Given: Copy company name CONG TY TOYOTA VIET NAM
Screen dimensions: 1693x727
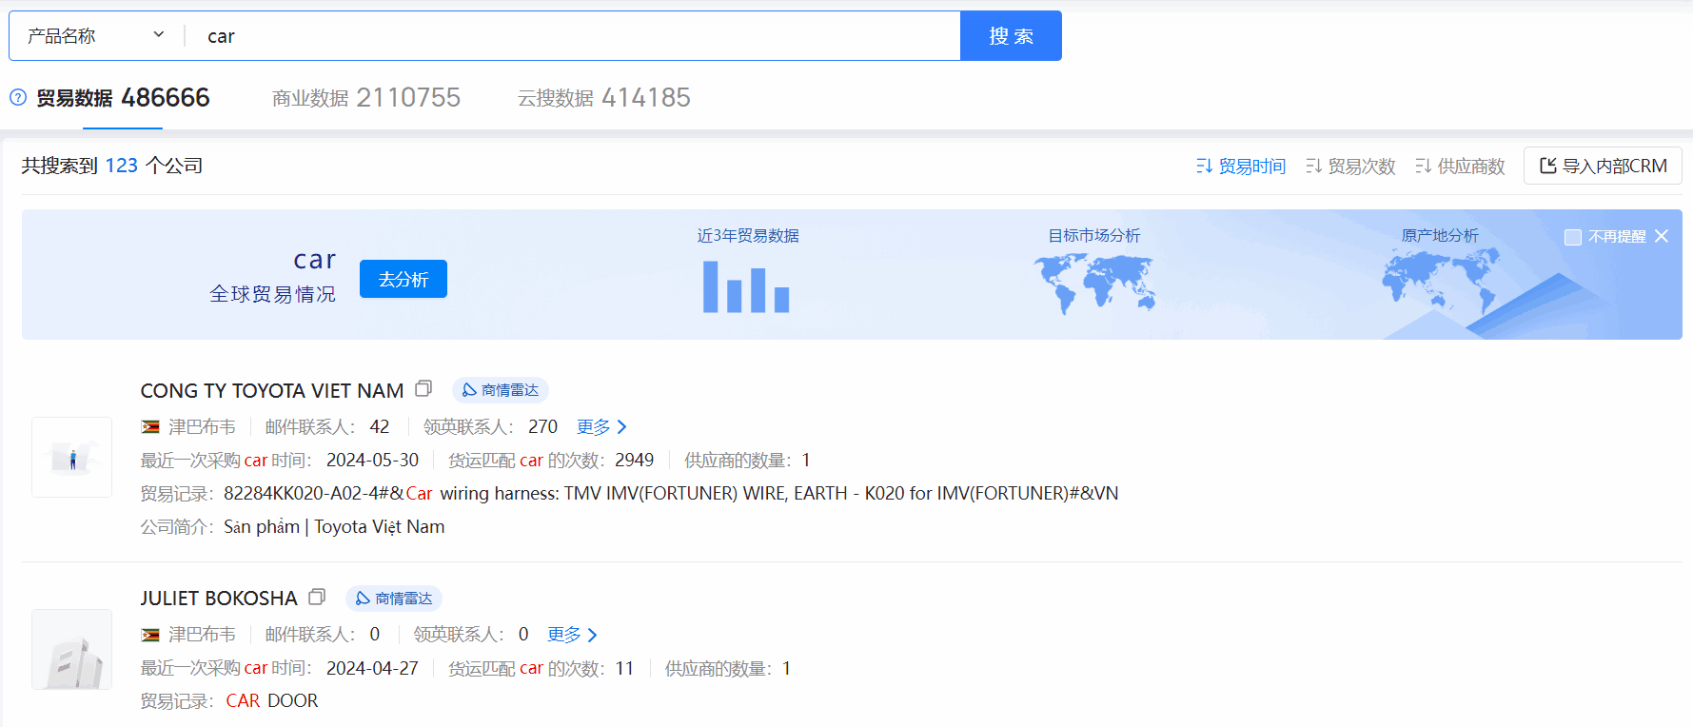Looking at the screenshot, I should pos(423,388).
